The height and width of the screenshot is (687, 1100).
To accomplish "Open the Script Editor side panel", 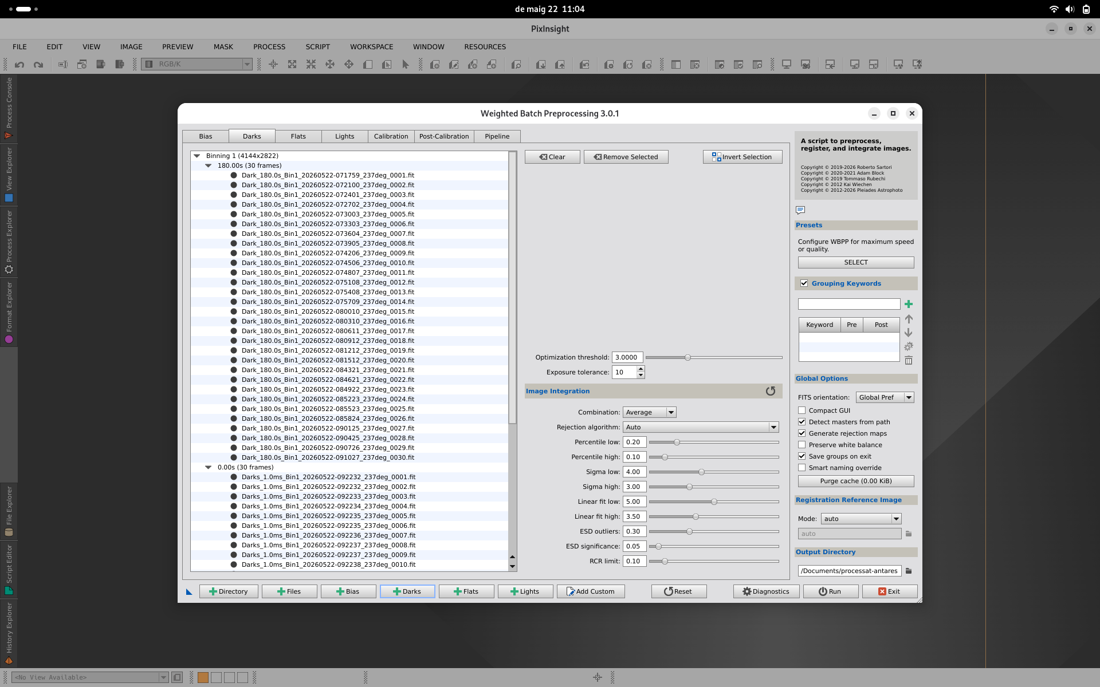I will [9, 570].
